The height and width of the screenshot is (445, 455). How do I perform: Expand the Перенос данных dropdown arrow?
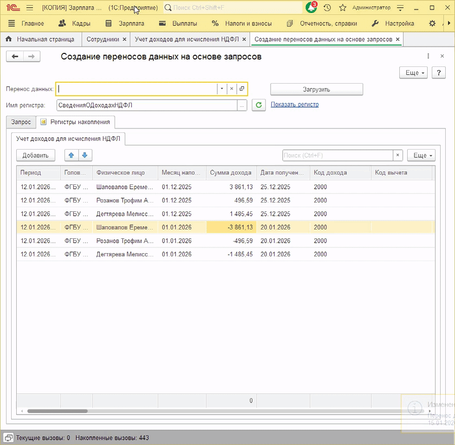point(222,89)
